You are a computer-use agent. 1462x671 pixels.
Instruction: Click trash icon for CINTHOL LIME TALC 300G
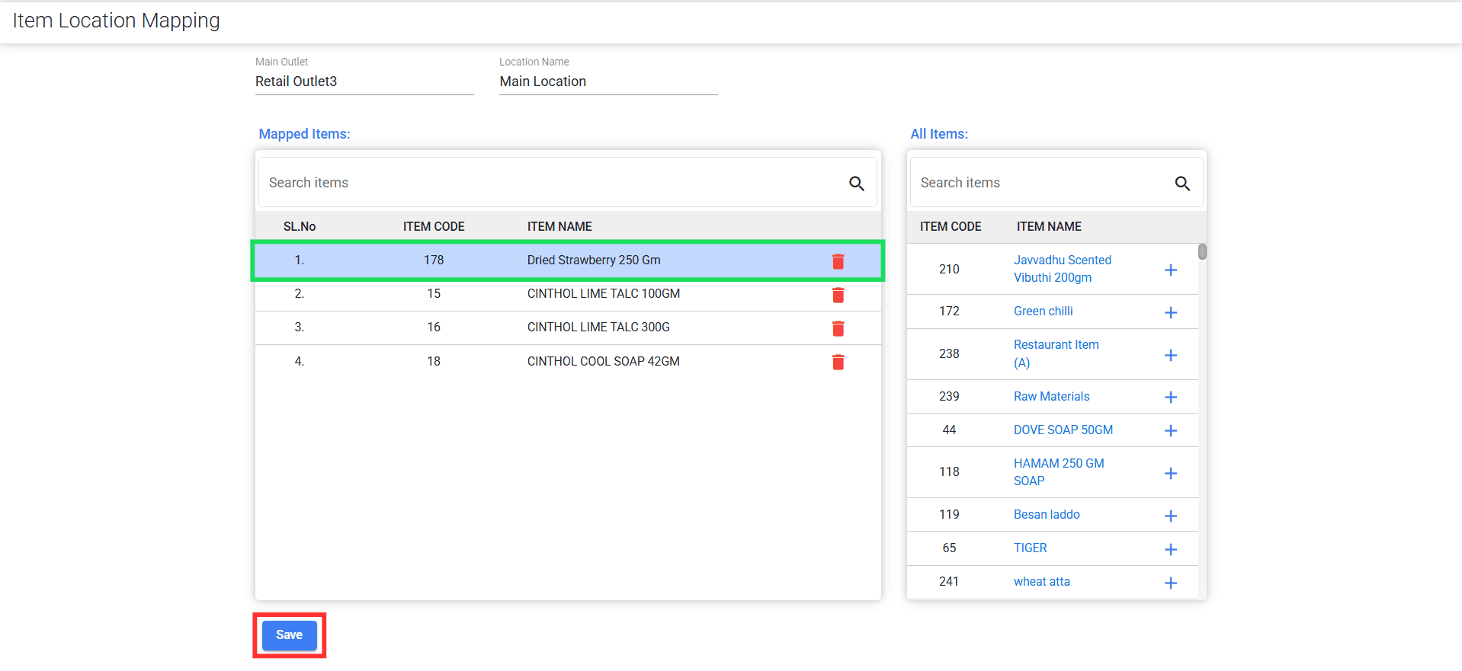click(838, 328)
